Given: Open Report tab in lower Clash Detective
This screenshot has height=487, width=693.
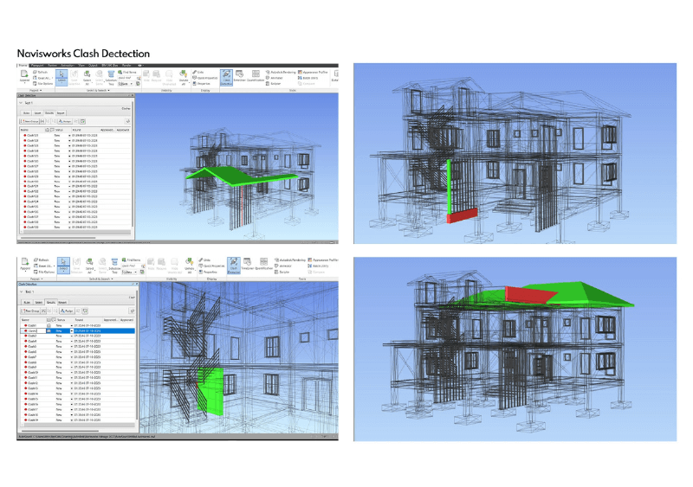Looking at the screenshot, I should point(62,303).
